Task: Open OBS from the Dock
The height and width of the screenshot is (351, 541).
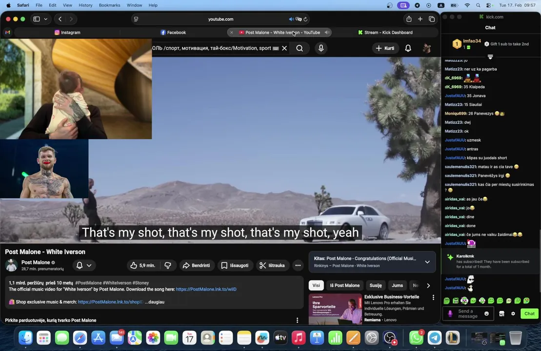Action: (390, 338)
